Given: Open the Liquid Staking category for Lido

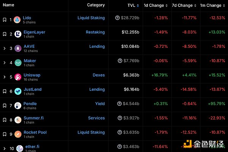Looking at the screenshot, I should point(91,18).
